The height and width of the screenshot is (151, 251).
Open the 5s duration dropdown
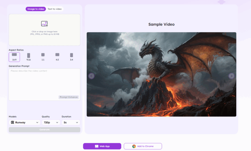pyautogui.click(x=71, y=123)
